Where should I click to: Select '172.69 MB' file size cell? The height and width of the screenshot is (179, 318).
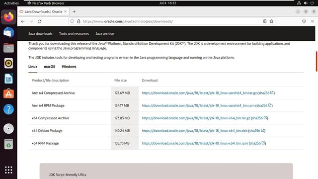[x=125, y=93]
